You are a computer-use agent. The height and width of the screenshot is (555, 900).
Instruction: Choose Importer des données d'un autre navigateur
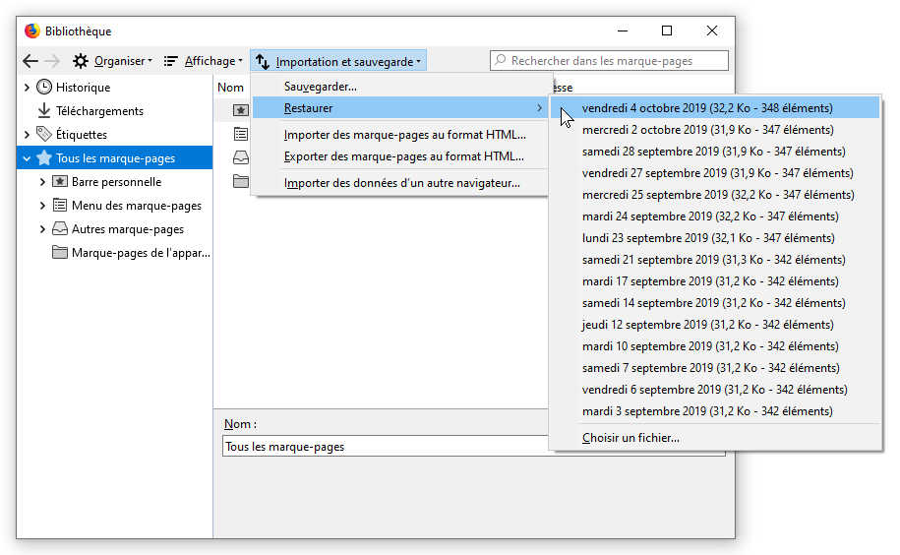click(400, 182)
